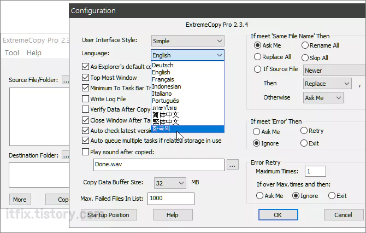Image resolution: width=366 pixels, height=233 pixels.
Task: Select Ignore under Error Retry
Action: pos(296,196)
